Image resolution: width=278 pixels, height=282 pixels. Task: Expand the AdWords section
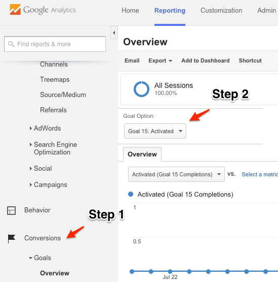[46, 128]
